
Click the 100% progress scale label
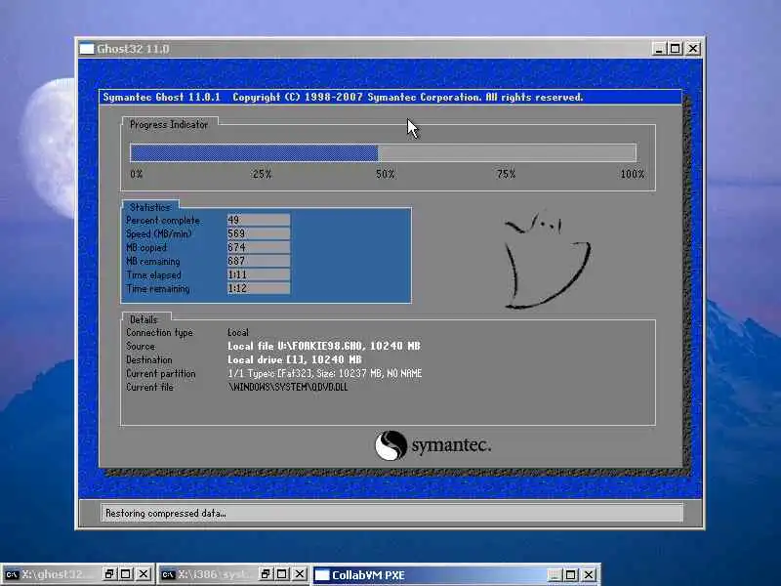633,174
